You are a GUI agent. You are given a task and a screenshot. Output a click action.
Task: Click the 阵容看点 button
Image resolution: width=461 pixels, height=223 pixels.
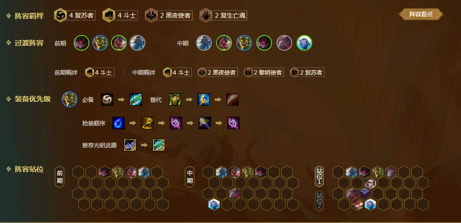click(x=421, y=14)
